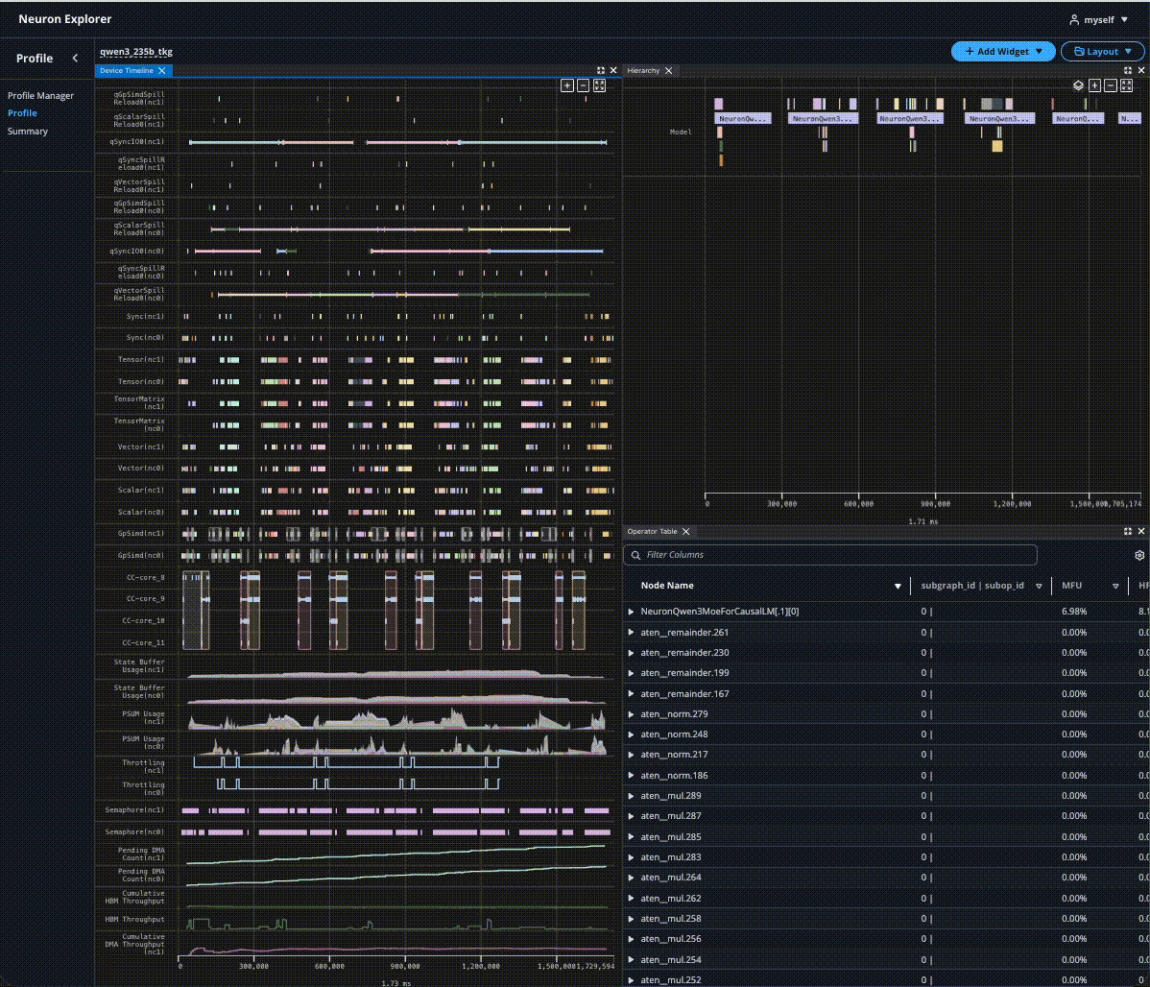Collapse the Profile sidebar with the chevron
Viewport: 1150px width, 987px height.
point(75,58)
